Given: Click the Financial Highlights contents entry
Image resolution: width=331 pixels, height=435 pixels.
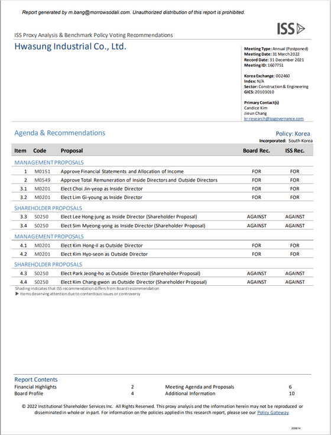Looking at the screenshot, I should pyautogui.click(x=35, y=387).
